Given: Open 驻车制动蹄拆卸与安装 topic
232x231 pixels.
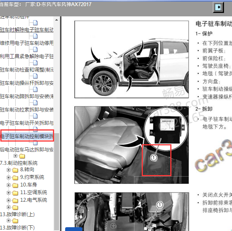Looking at the screenshot, I should coord(27,96).
